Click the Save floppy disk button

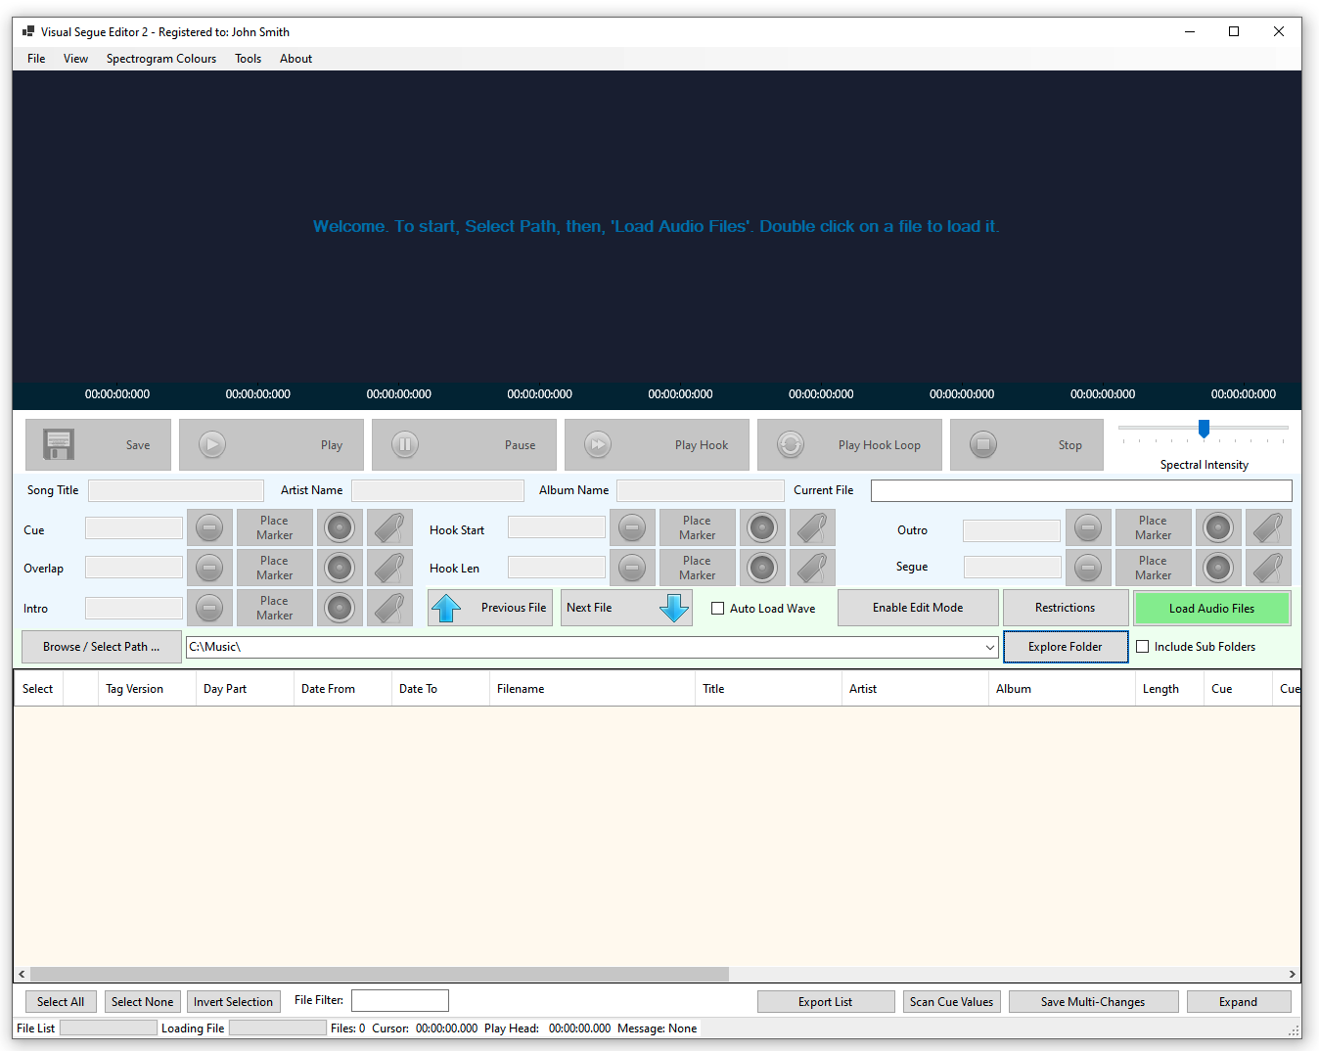[x=98, y=445]
